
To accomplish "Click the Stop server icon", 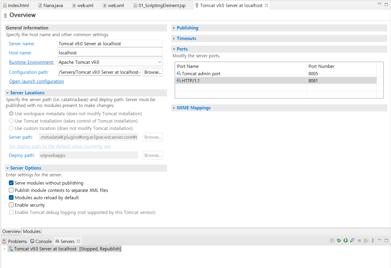I will pyautogui.click(x=359, y=240).
